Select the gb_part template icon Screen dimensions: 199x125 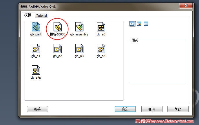36,27
